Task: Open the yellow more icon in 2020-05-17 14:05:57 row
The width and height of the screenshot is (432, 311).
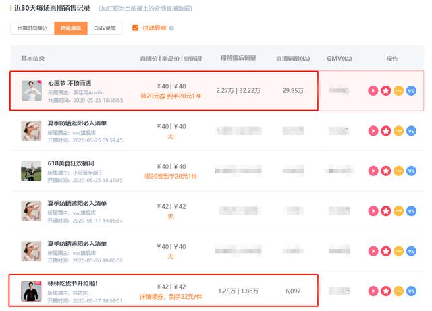Action: coord(398,211)
